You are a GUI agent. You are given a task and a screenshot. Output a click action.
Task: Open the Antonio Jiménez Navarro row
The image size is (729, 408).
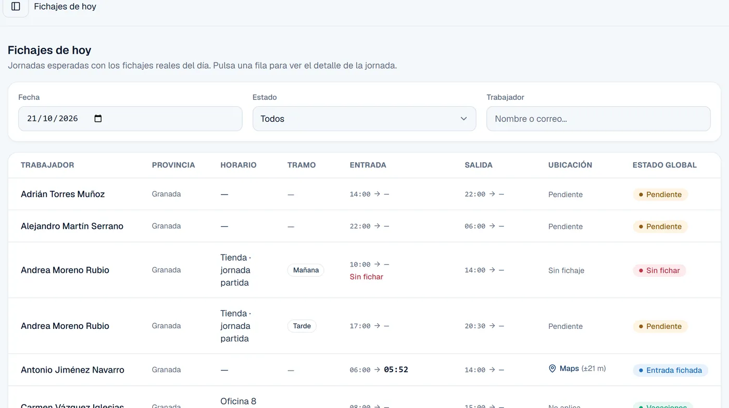[364, 370]
